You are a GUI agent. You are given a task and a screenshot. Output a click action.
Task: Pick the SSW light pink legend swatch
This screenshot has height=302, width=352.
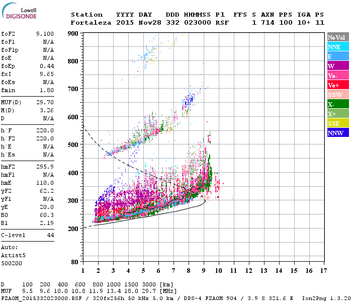[338, 95]
